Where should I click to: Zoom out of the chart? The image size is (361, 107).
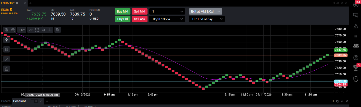click(x=13, y=30)
